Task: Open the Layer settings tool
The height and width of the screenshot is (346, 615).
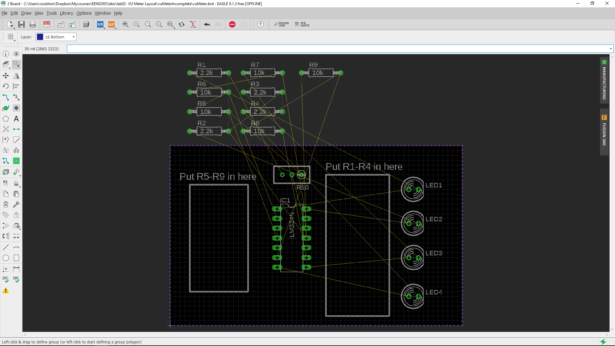Action: tap(6, 64)
